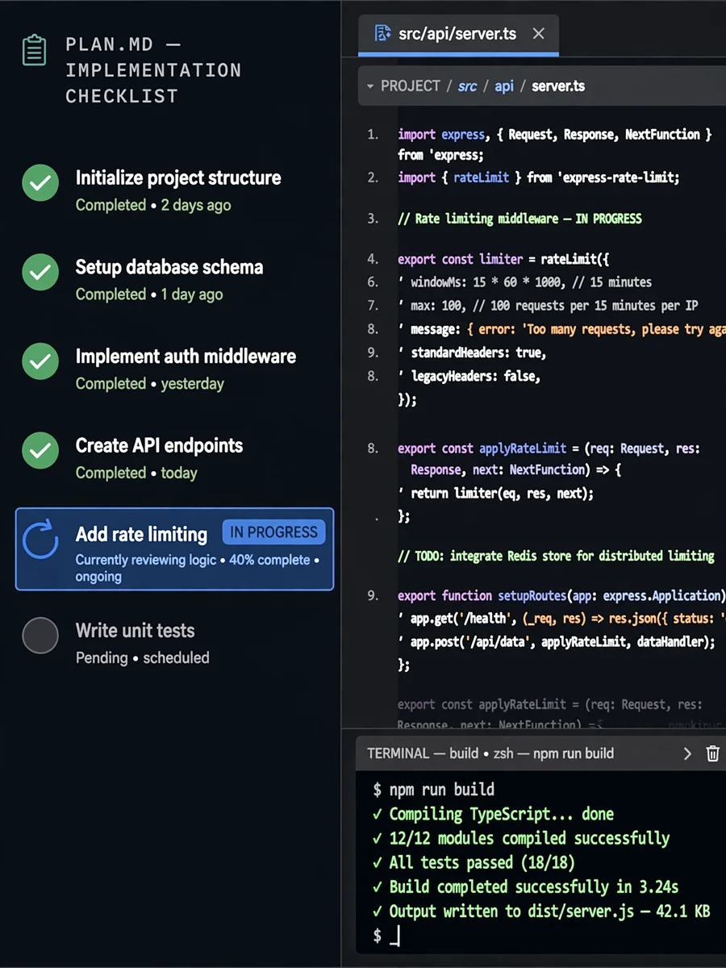Click the IN PROGRESS badge
The image size is (726, 968).
273,532
